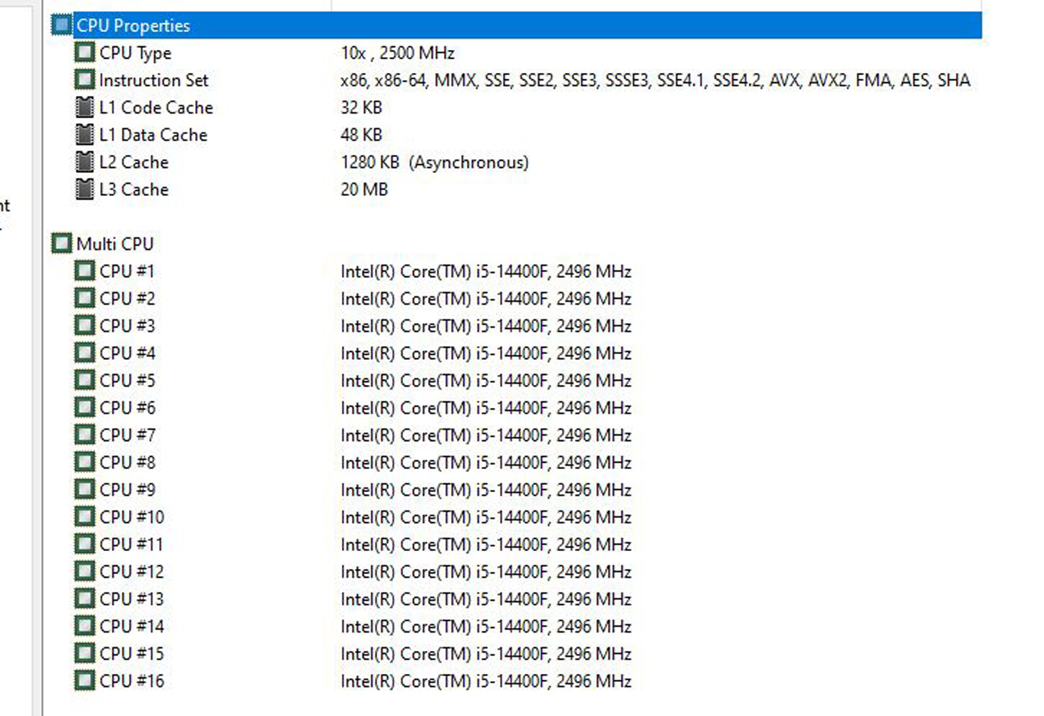Click the CPU #1 chip icon
Viewport: 1044px width, 716px height.
coord(85,271)
